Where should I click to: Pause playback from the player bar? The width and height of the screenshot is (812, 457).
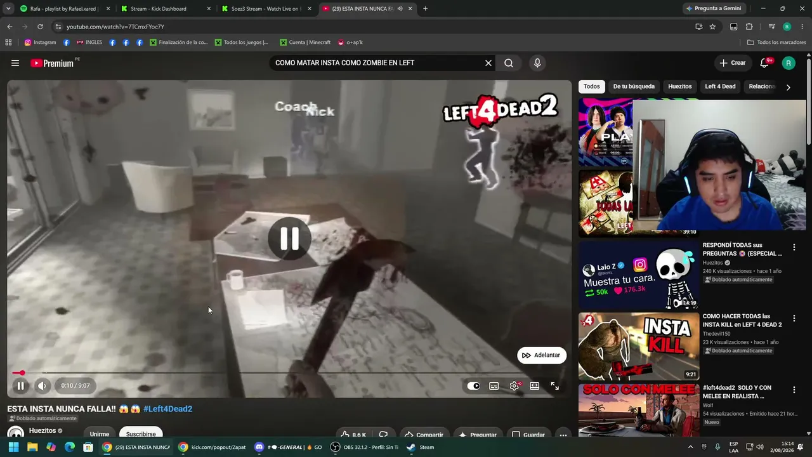click(20, 386)
